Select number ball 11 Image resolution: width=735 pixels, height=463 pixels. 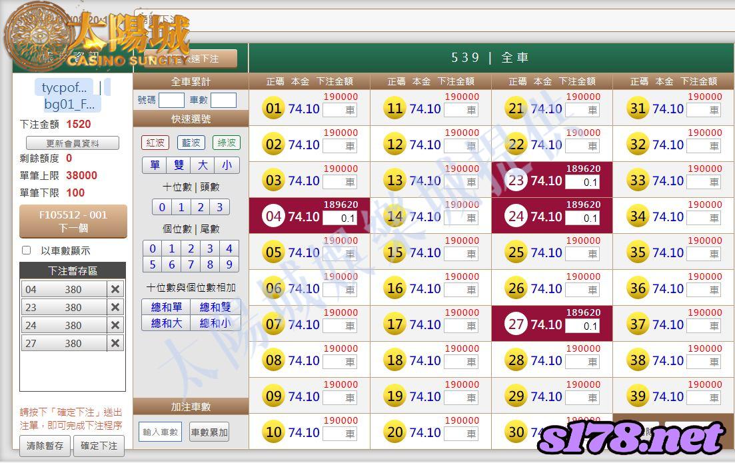click(394, 108)
